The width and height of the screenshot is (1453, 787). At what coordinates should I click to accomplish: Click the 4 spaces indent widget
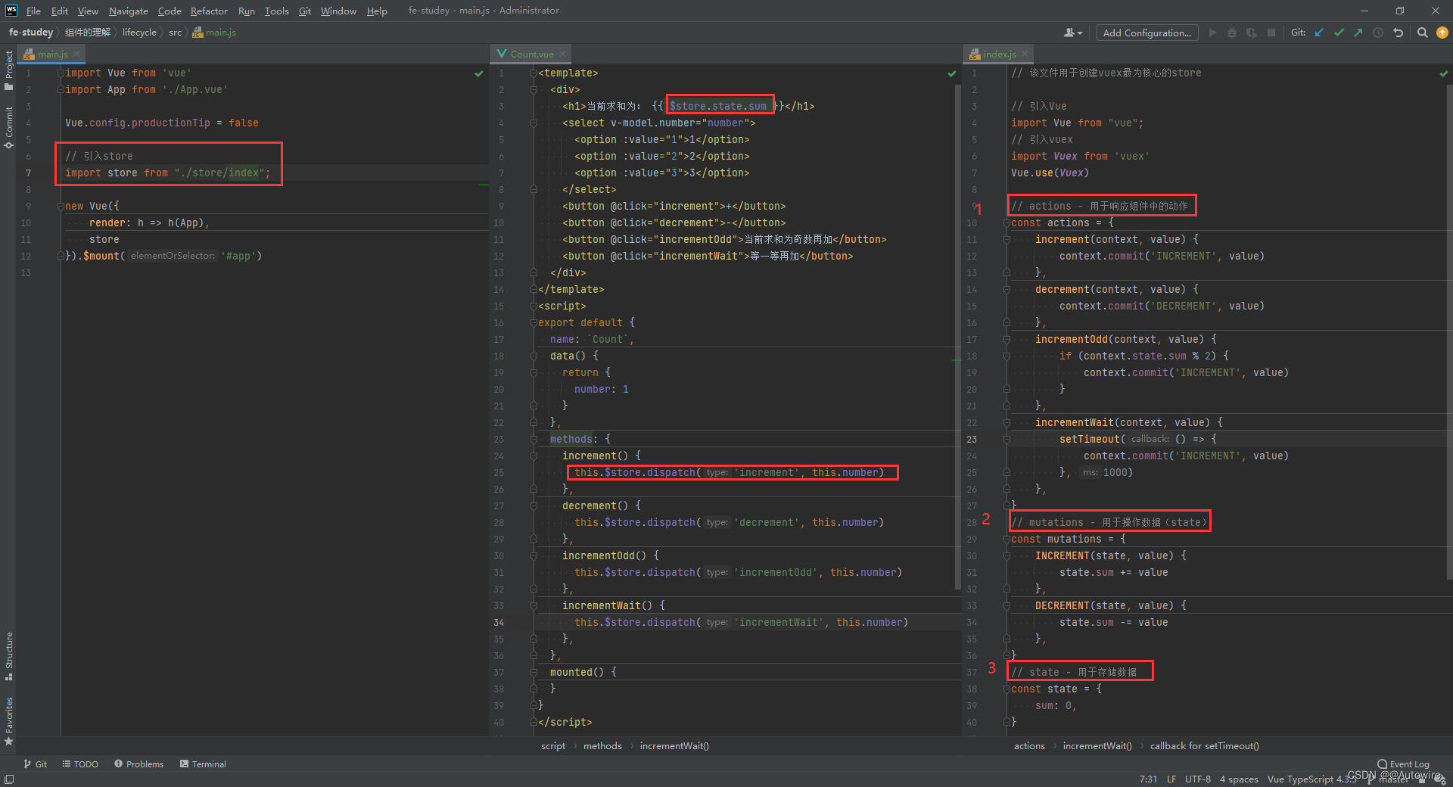point(1239,779)
